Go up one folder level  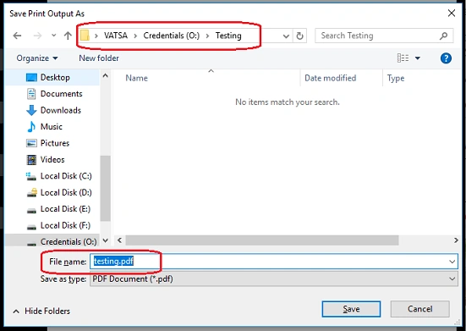pyautogui.click(x=68, y=36)
